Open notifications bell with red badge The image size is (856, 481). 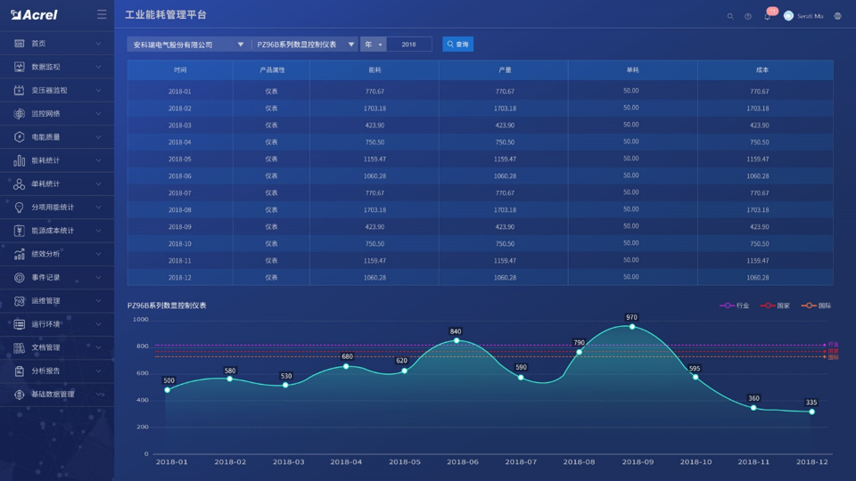[x=767, y=16]
